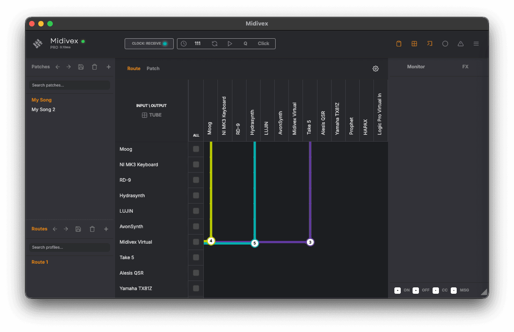
Task: Open the hamburger menu icon
Action: tap(476, 43)
